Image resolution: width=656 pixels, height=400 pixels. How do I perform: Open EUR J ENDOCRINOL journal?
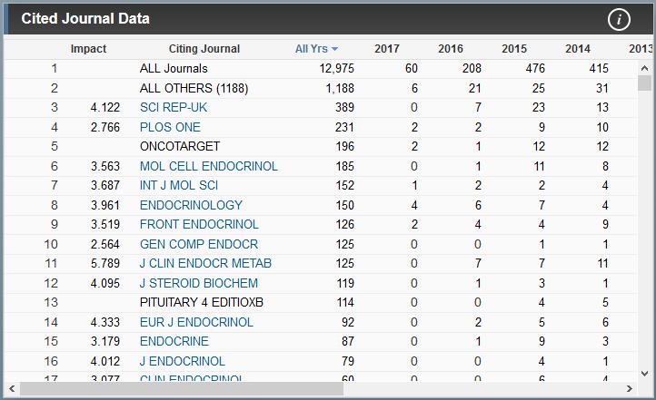(196, 322)
